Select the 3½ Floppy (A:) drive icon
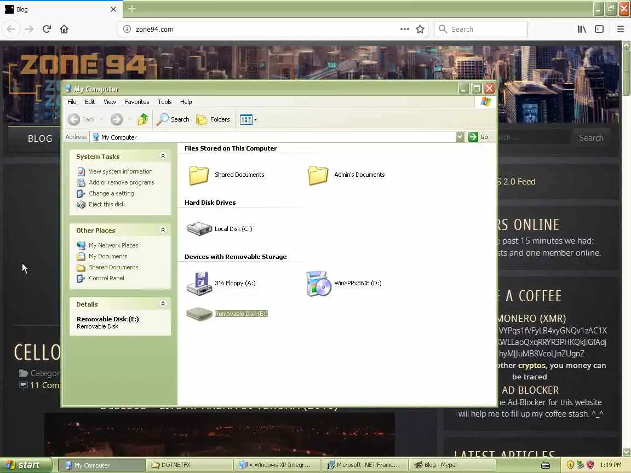Screen dimensions: 631x473 pyautogui.click(x=199, y=283)
